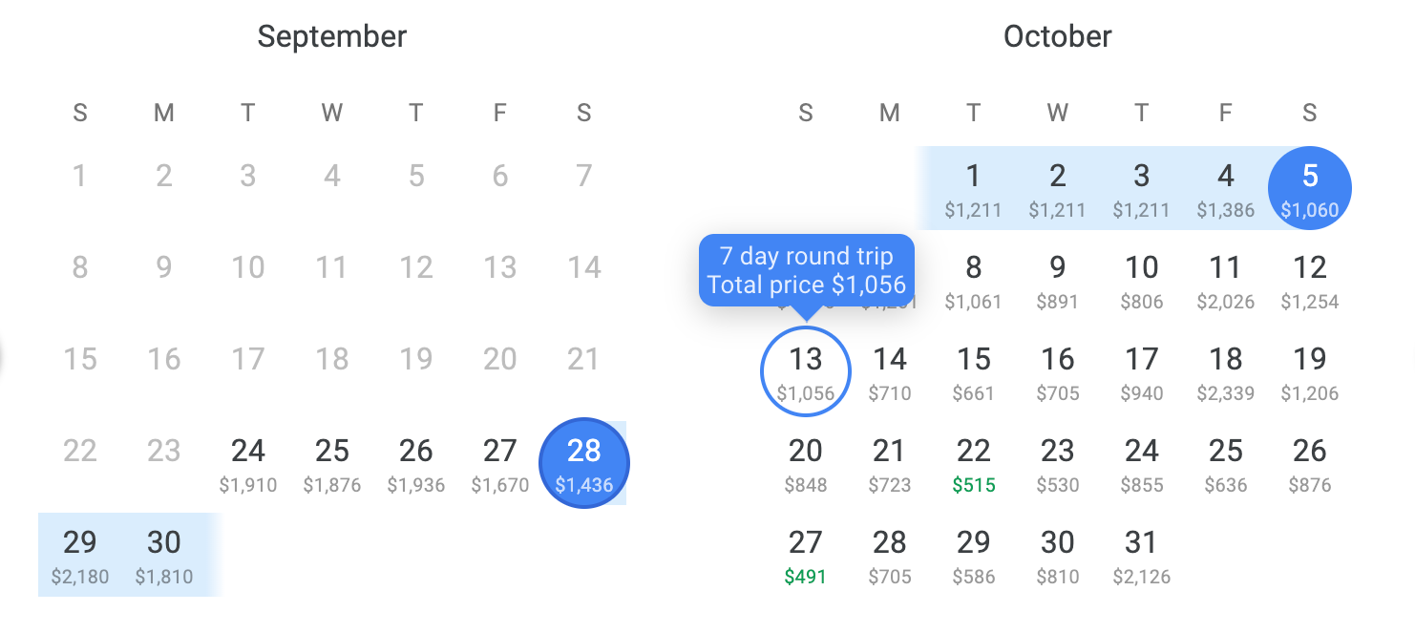
Task: Select October 29 at $586
Action: coord(974,555)
